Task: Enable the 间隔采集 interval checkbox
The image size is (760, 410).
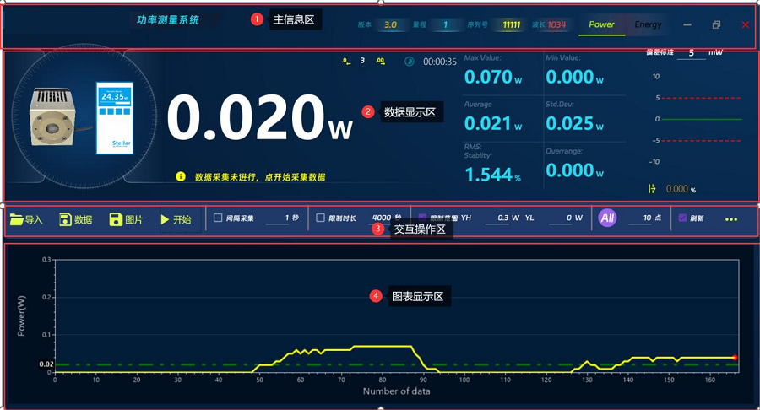Action: click(x=218, y=218)
